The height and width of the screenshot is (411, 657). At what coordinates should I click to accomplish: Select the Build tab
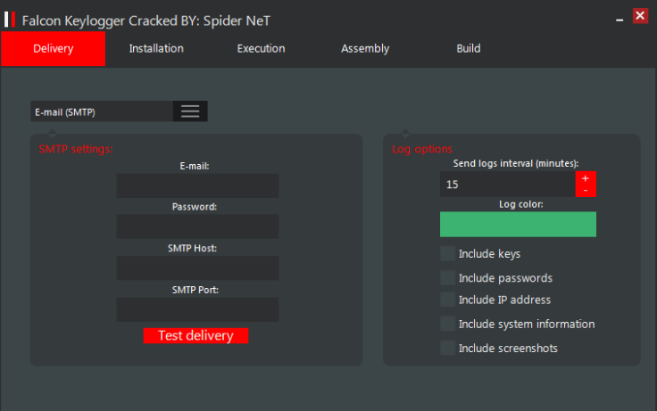(469, 49)
